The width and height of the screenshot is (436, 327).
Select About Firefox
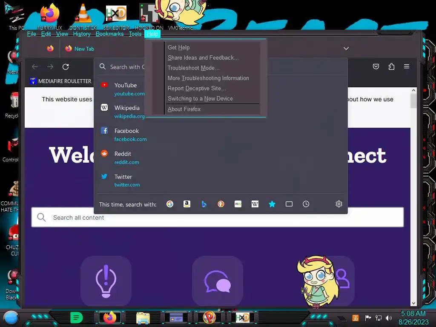pyautogui.click(x=213, y=109)
